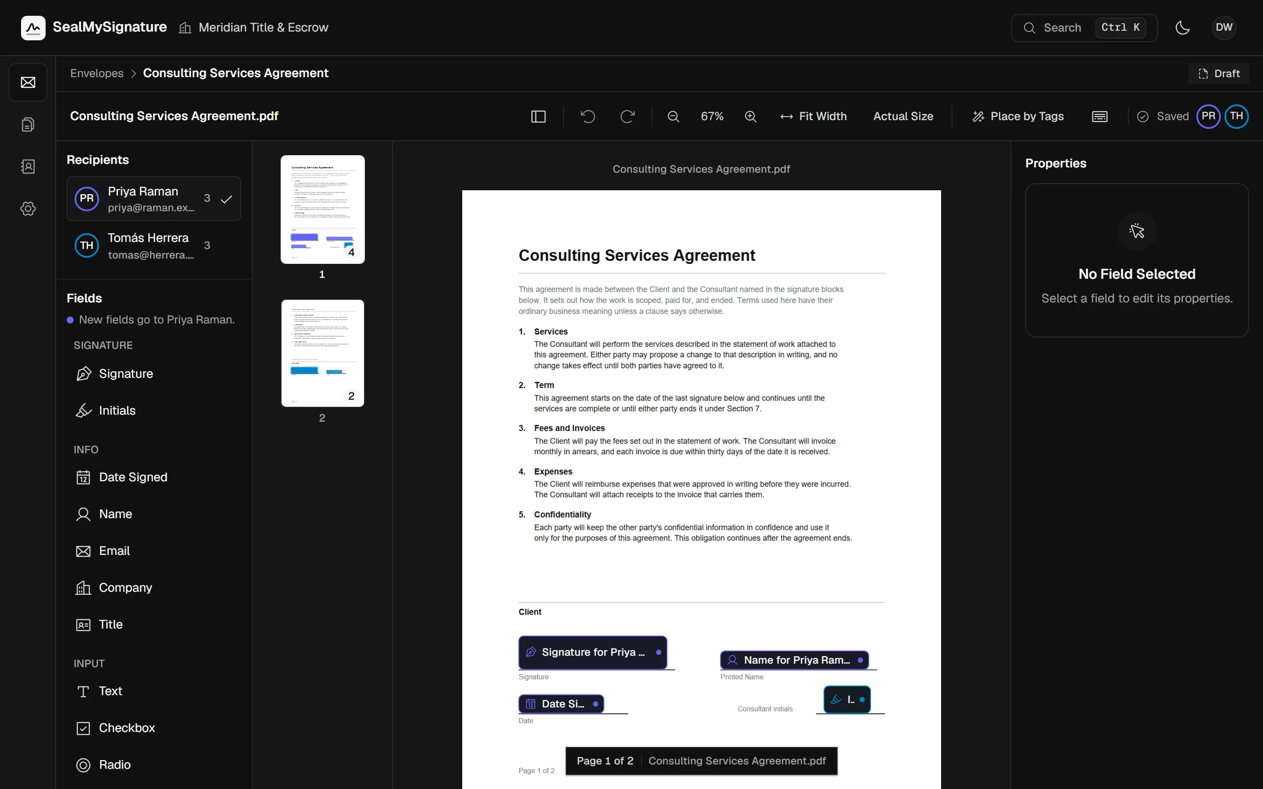Open the DW user avatar menu

[1224, 28]
